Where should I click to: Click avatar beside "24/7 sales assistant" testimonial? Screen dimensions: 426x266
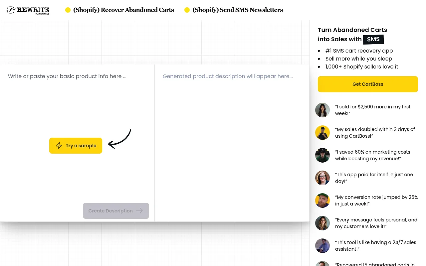coord(322,246)
